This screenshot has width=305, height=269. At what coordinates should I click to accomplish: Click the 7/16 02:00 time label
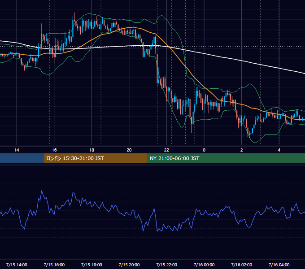pyautogui.click(x=242, y=265)
